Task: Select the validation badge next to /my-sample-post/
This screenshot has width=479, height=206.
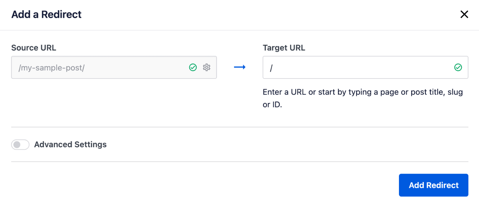Action: pos(193,67)
